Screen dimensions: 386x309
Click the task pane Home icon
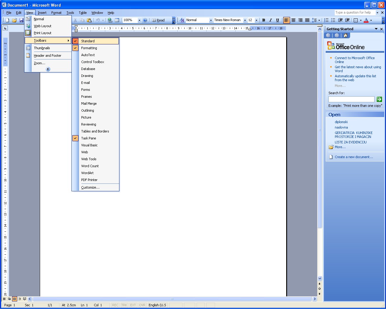click(x=346, y=35)
